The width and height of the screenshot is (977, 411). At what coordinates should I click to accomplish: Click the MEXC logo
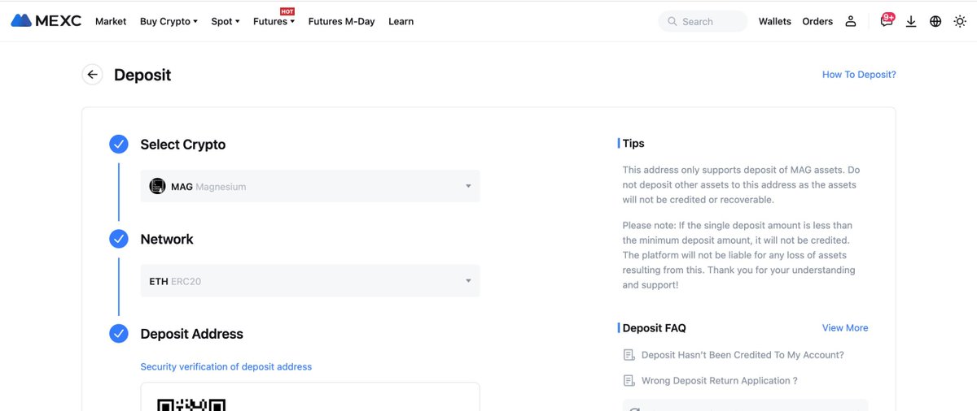coord(46,21)
